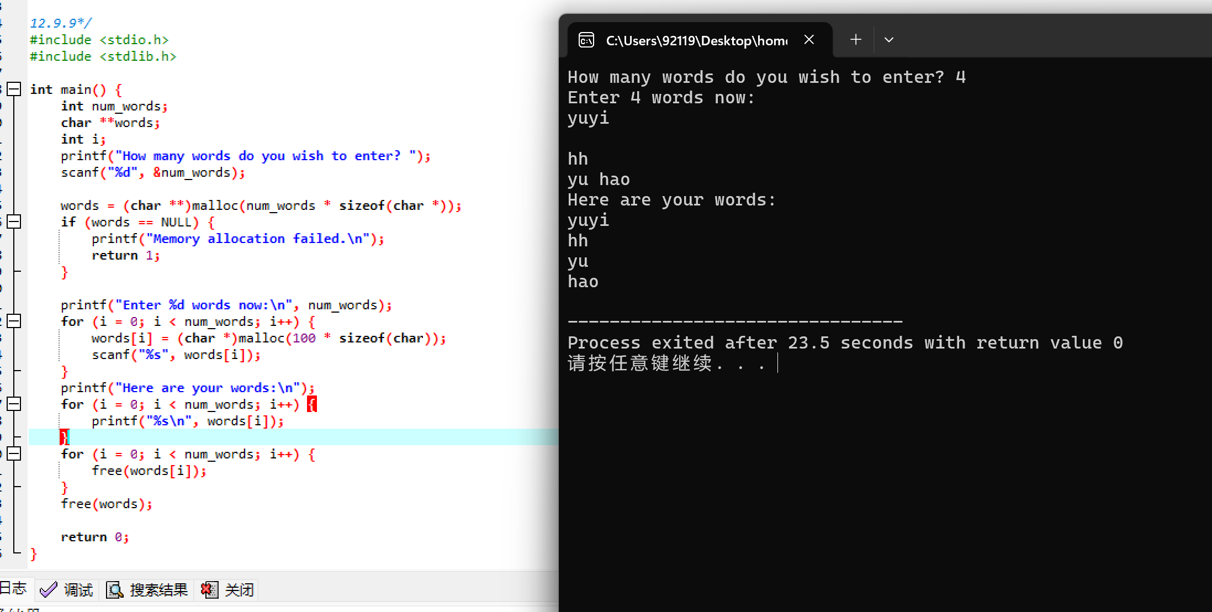Open the 日志 tab
This screenshot has width=1212, height=612.
[x=14, y=588]
